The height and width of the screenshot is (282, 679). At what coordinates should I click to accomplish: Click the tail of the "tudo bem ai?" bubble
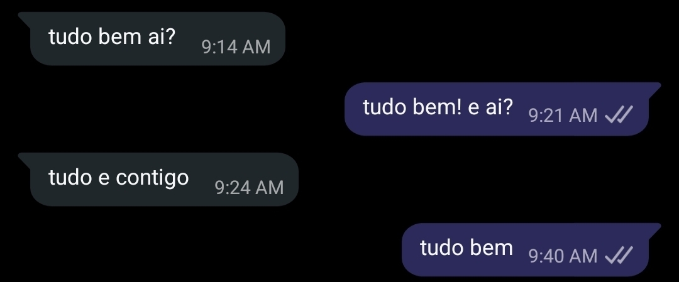[25, 18]
